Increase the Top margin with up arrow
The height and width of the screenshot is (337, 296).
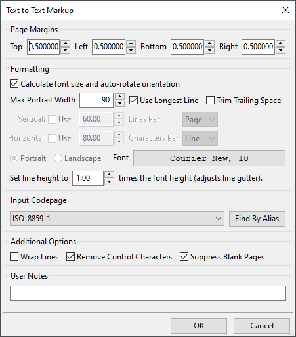tap(65, 43)
